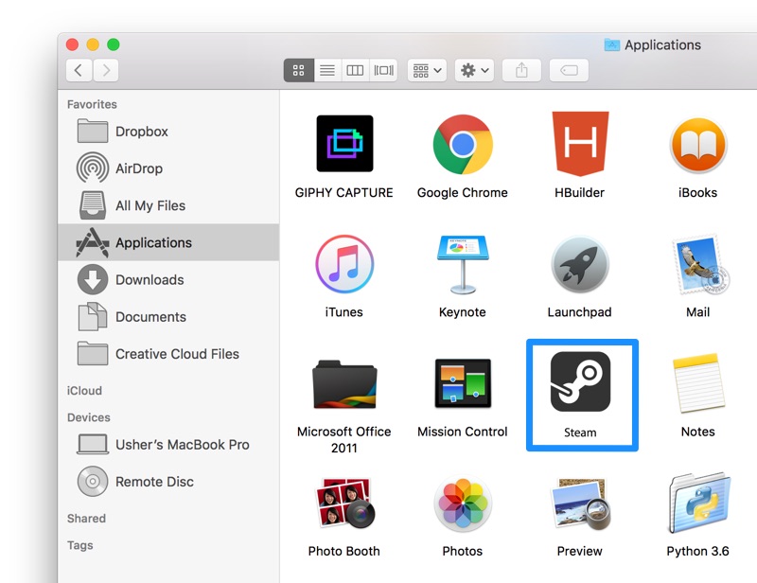Go to Downloads in the sidebar
The width and height of the screenshot is (757, 583).
coord(168,279)
